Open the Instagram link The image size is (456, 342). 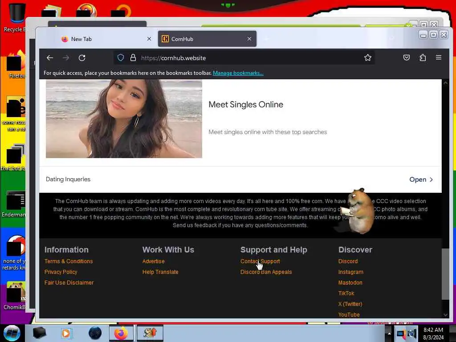click(x=351, y=272)
